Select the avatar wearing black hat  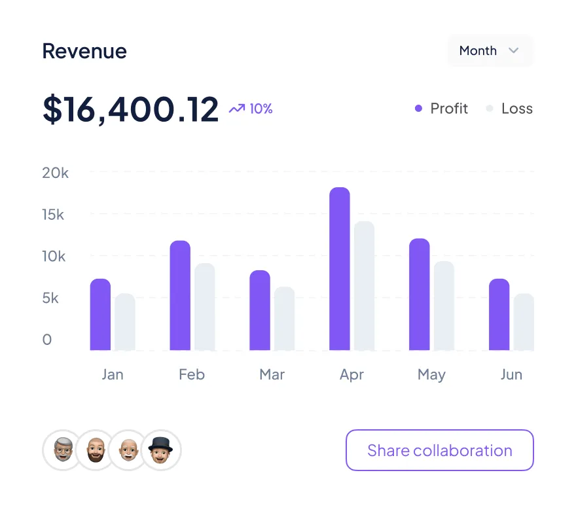161,450
